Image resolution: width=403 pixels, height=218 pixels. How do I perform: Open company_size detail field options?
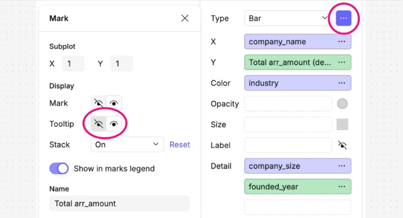pos(342,166)
